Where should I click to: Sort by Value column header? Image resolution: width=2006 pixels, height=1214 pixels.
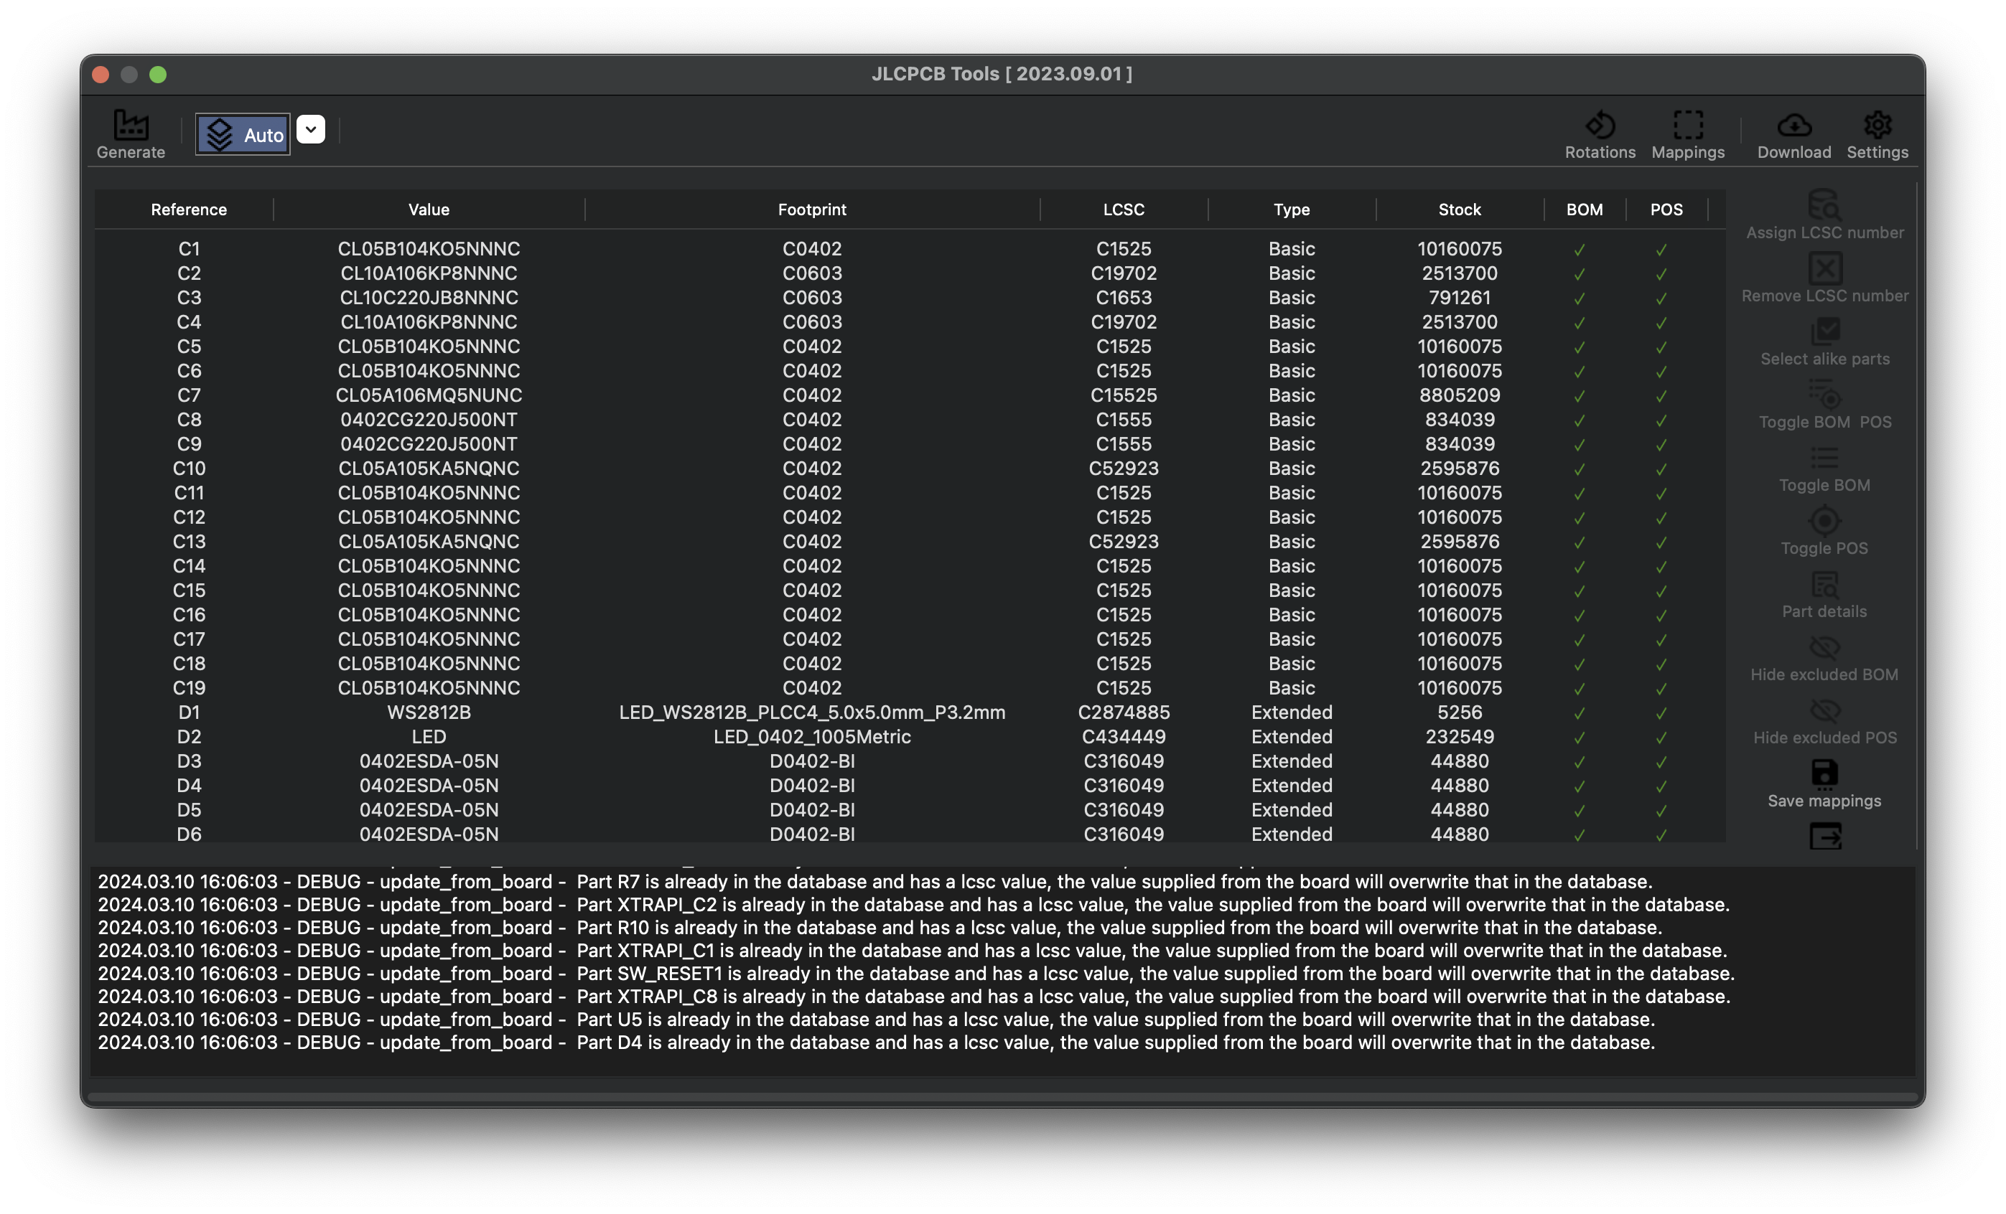pyautogui.click(x=429, y=209)
